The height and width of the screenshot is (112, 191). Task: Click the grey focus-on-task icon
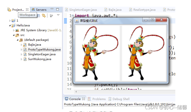(x=51, y=16)
